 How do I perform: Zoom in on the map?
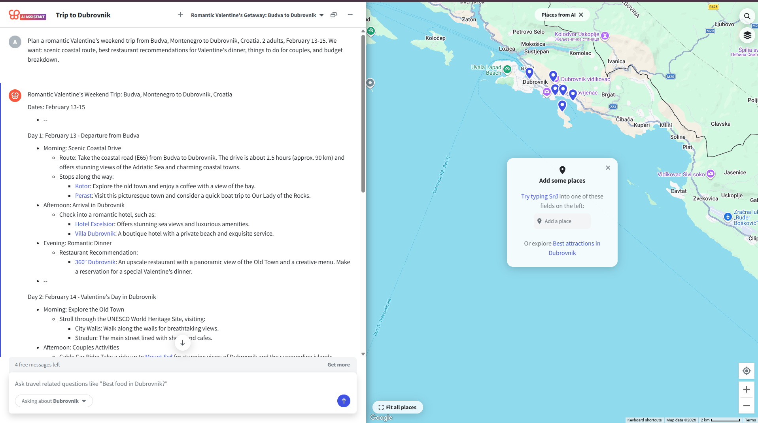pyautogui.click(x=746, y=389)
